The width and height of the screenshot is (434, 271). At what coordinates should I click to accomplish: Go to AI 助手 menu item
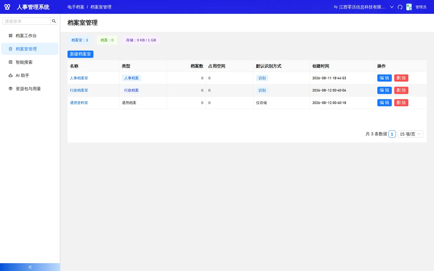30,75
